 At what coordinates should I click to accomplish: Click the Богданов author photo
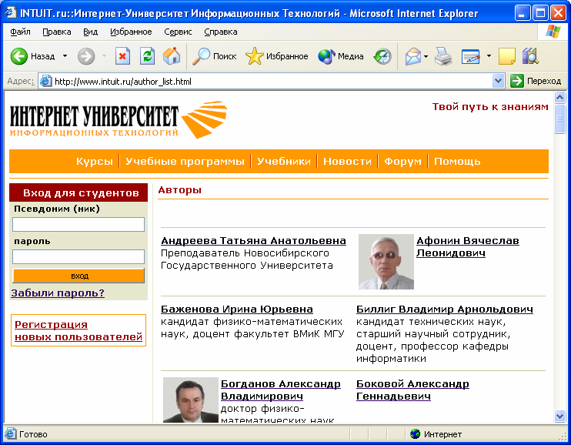(190, 400)
